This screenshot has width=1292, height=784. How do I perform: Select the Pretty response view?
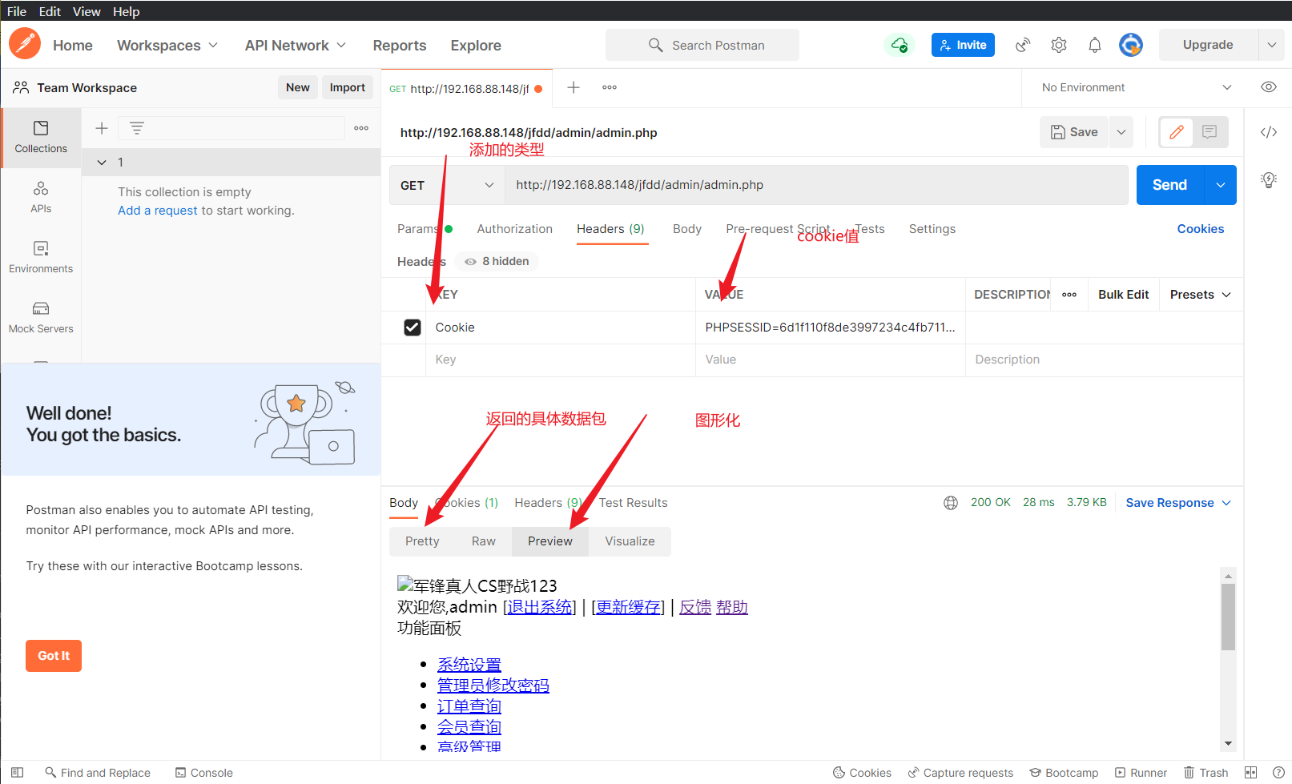click(x=422, y=541)
